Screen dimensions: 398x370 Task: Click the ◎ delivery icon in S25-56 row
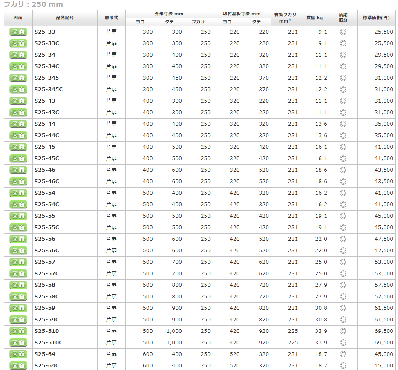tap(343, 239)
